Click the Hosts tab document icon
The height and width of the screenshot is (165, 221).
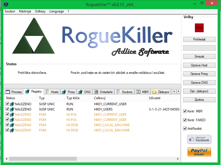(x=47, y=92)
